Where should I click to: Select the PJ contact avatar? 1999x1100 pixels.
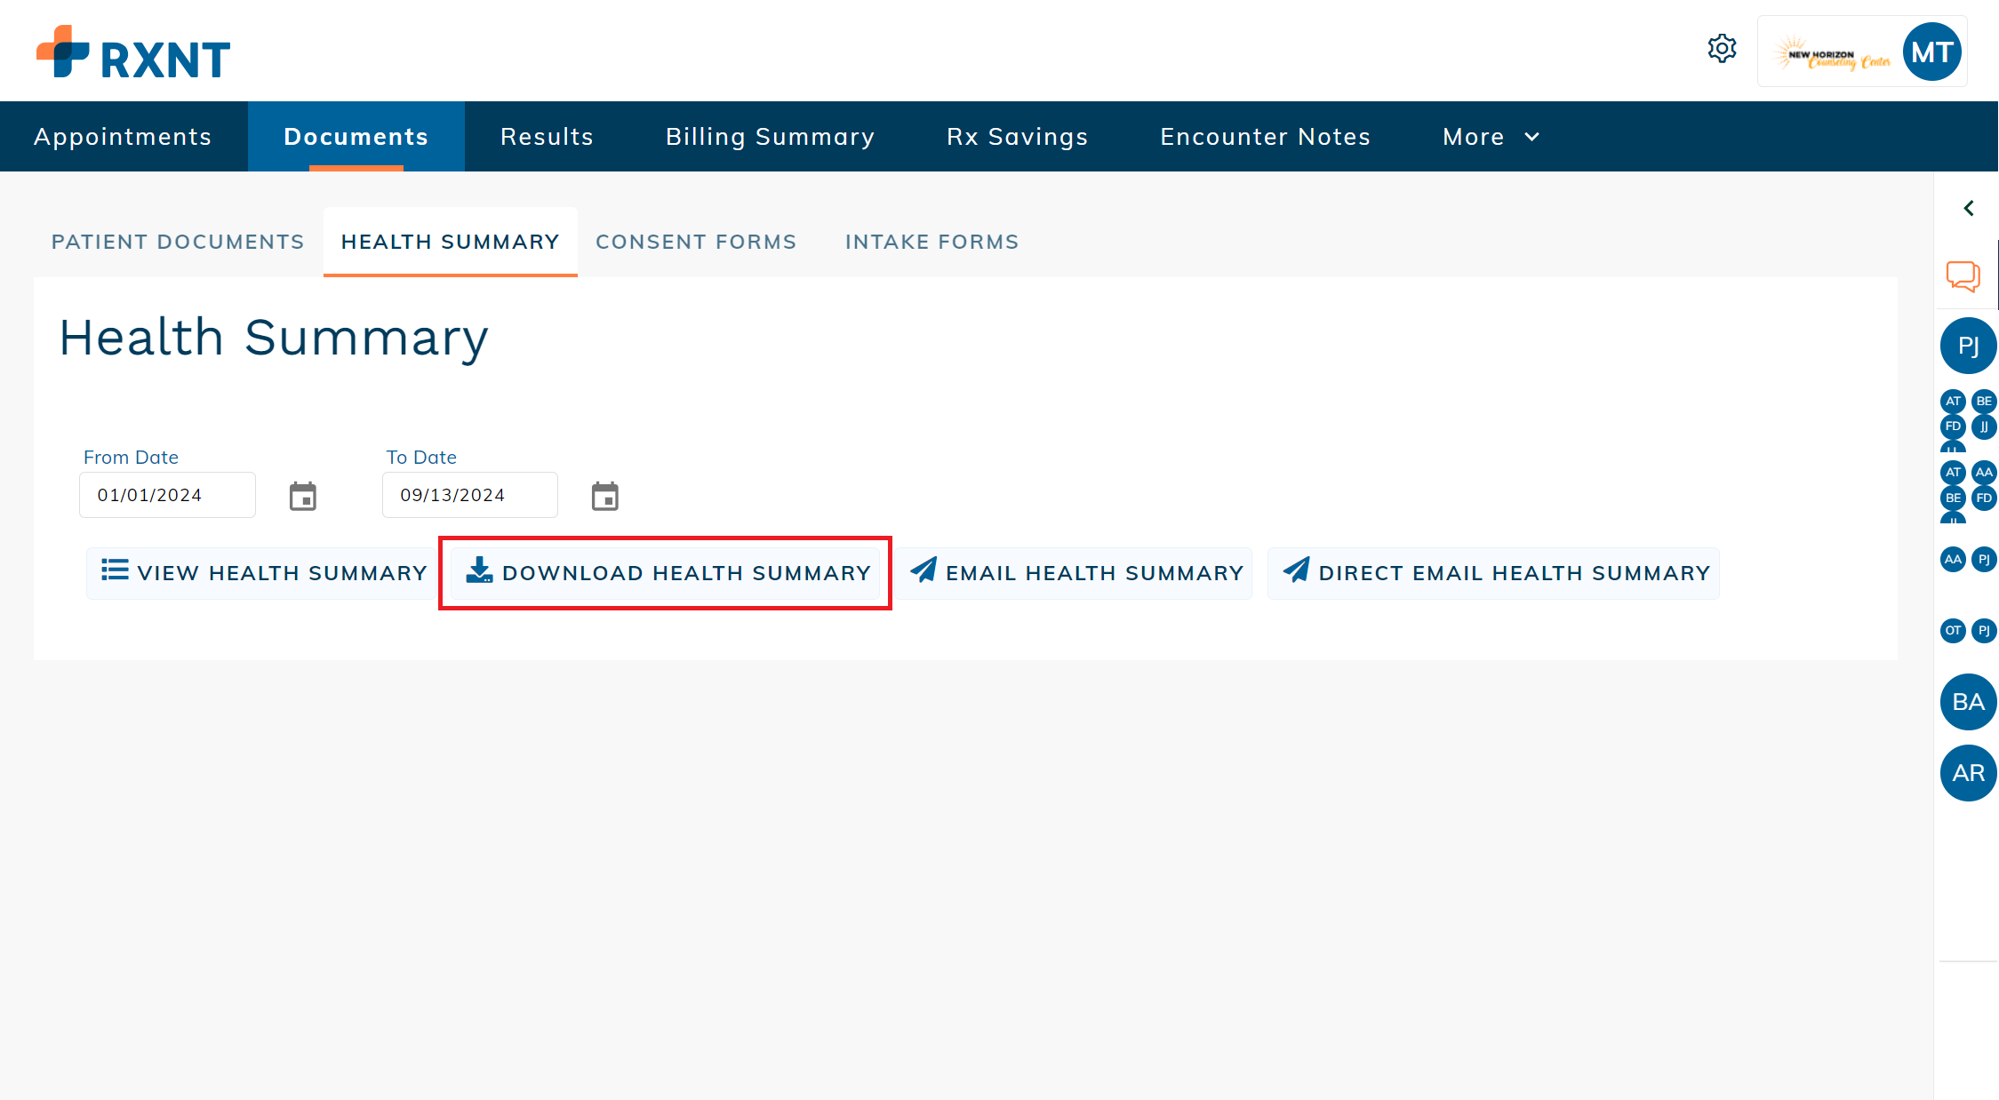click(1968, 346)
